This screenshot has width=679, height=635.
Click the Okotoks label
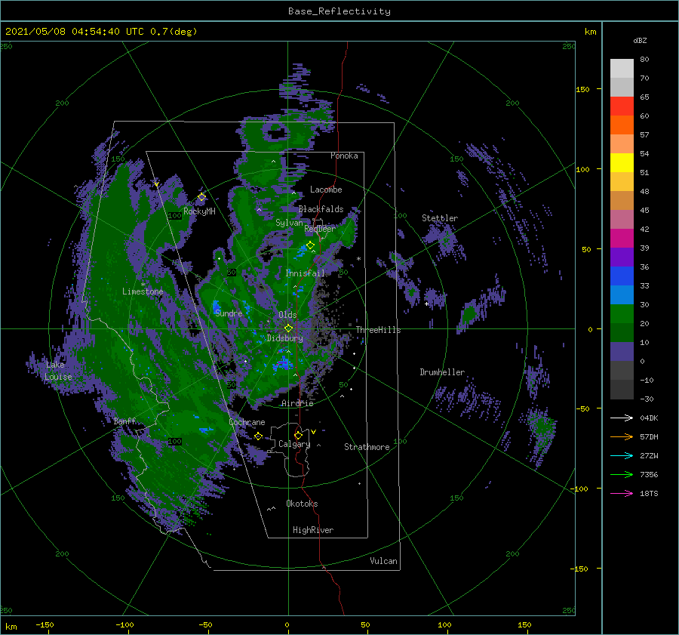pos(302,504)
